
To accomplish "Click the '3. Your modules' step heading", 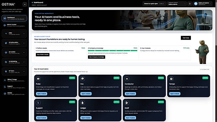I will pyautogui.click(x=145, y=48).
